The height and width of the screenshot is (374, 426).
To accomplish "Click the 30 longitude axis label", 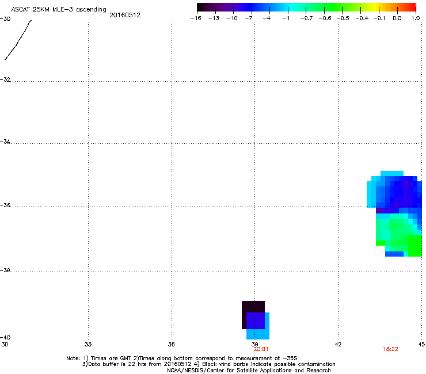I will click(5, 345).
